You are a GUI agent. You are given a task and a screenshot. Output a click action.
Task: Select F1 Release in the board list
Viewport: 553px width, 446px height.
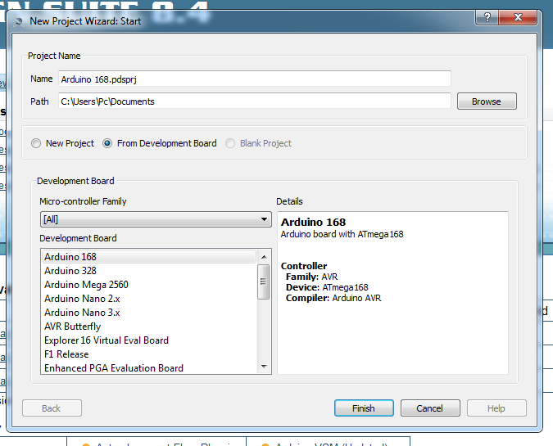pyautogui.click(x=149, y=354)
